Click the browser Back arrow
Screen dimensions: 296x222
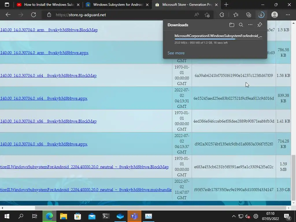point(8,15)
